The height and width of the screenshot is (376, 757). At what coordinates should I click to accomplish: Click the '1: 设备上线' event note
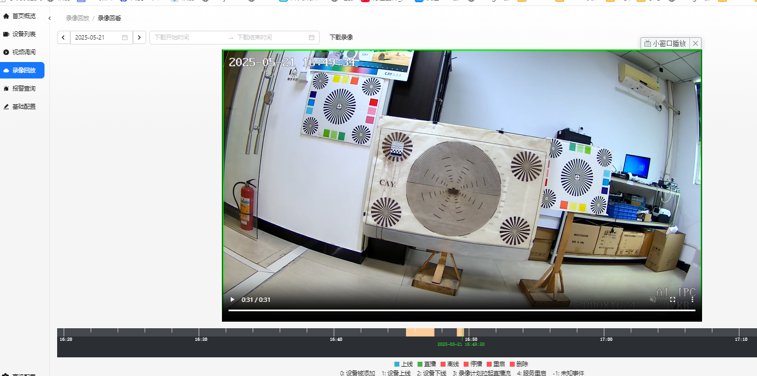(x=396, y=373)
